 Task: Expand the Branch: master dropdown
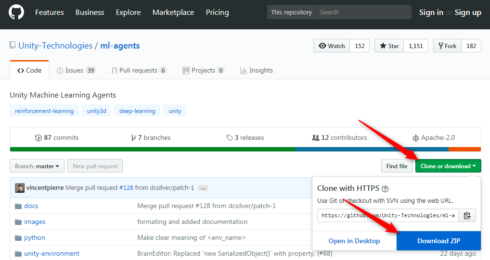point(37,166)
